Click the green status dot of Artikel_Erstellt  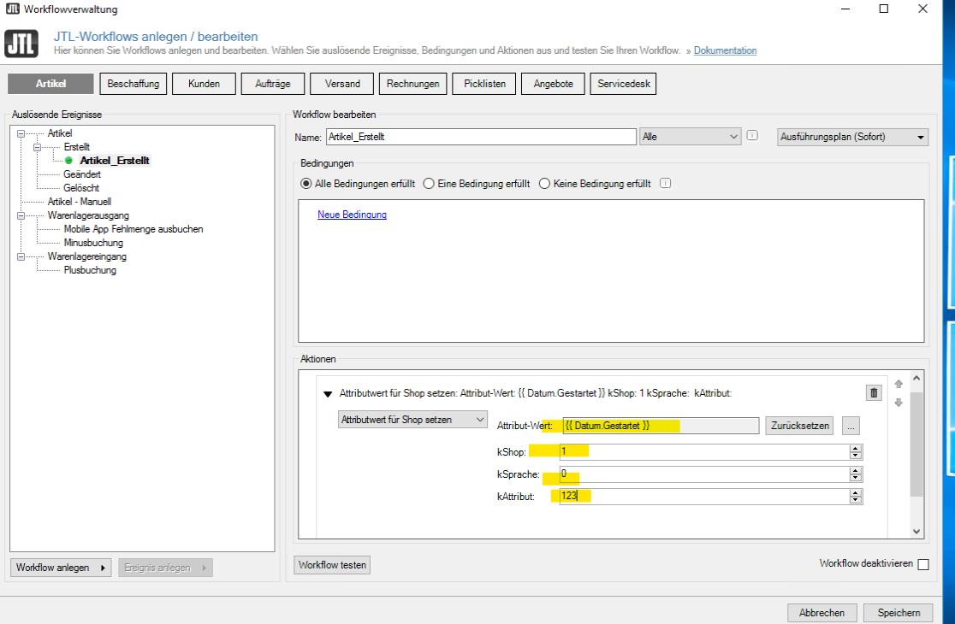pyautogui.click(x=68, y=161)
